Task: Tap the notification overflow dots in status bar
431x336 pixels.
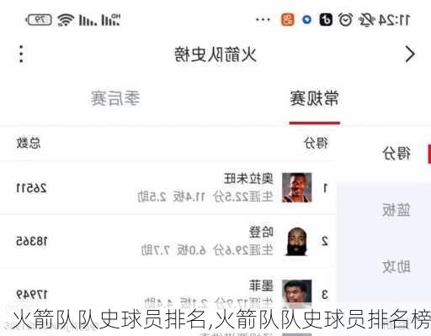Action: [x=263, y=20]
